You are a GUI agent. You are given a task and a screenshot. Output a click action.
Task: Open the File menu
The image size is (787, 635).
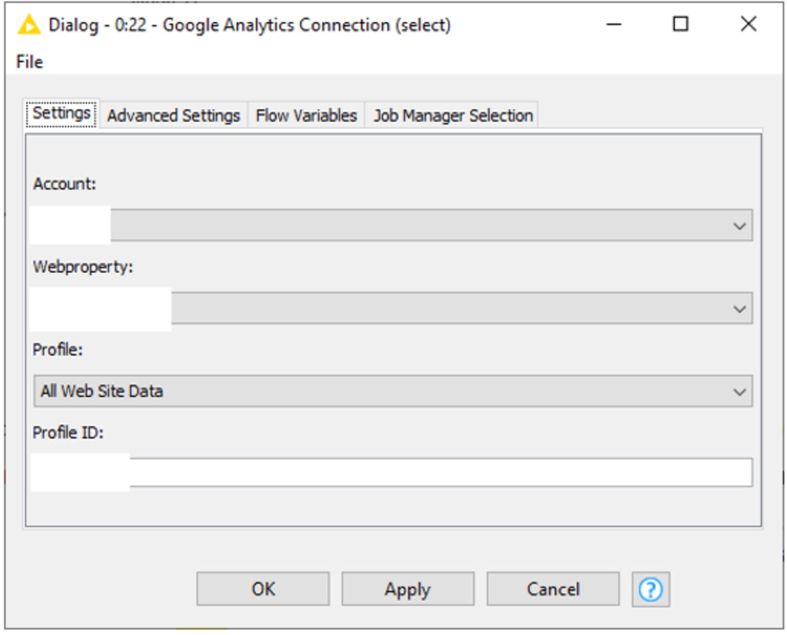coord(29,62)
